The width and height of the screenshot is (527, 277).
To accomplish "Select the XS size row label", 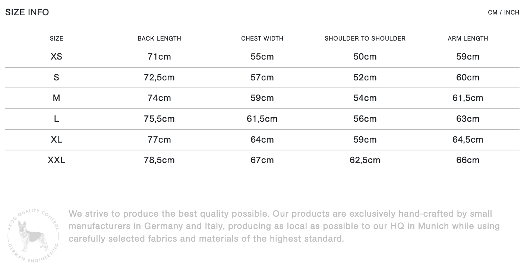I will (57, 57).
